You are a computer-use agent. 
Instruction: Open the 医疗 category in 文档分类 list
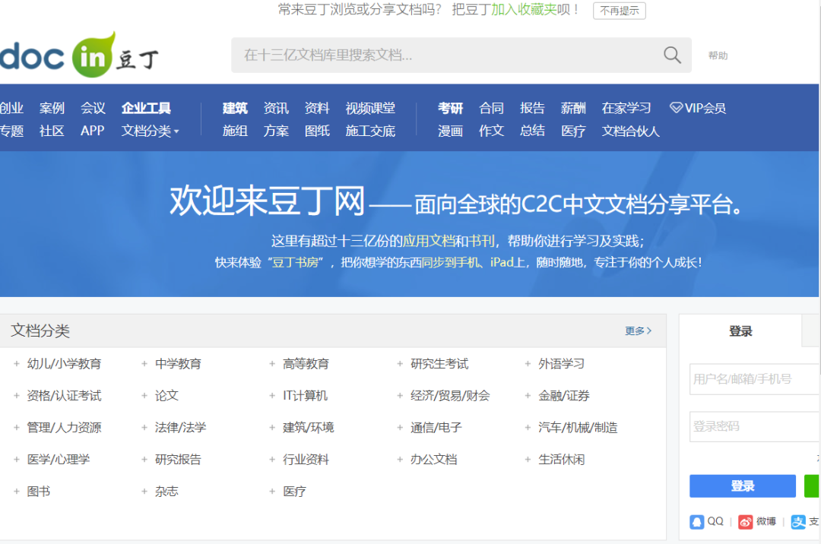[294, 491]
